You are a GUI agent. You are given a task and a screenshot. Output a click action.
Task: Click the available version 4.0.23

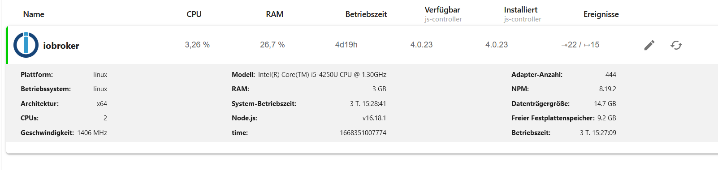[x=421, y=45]
